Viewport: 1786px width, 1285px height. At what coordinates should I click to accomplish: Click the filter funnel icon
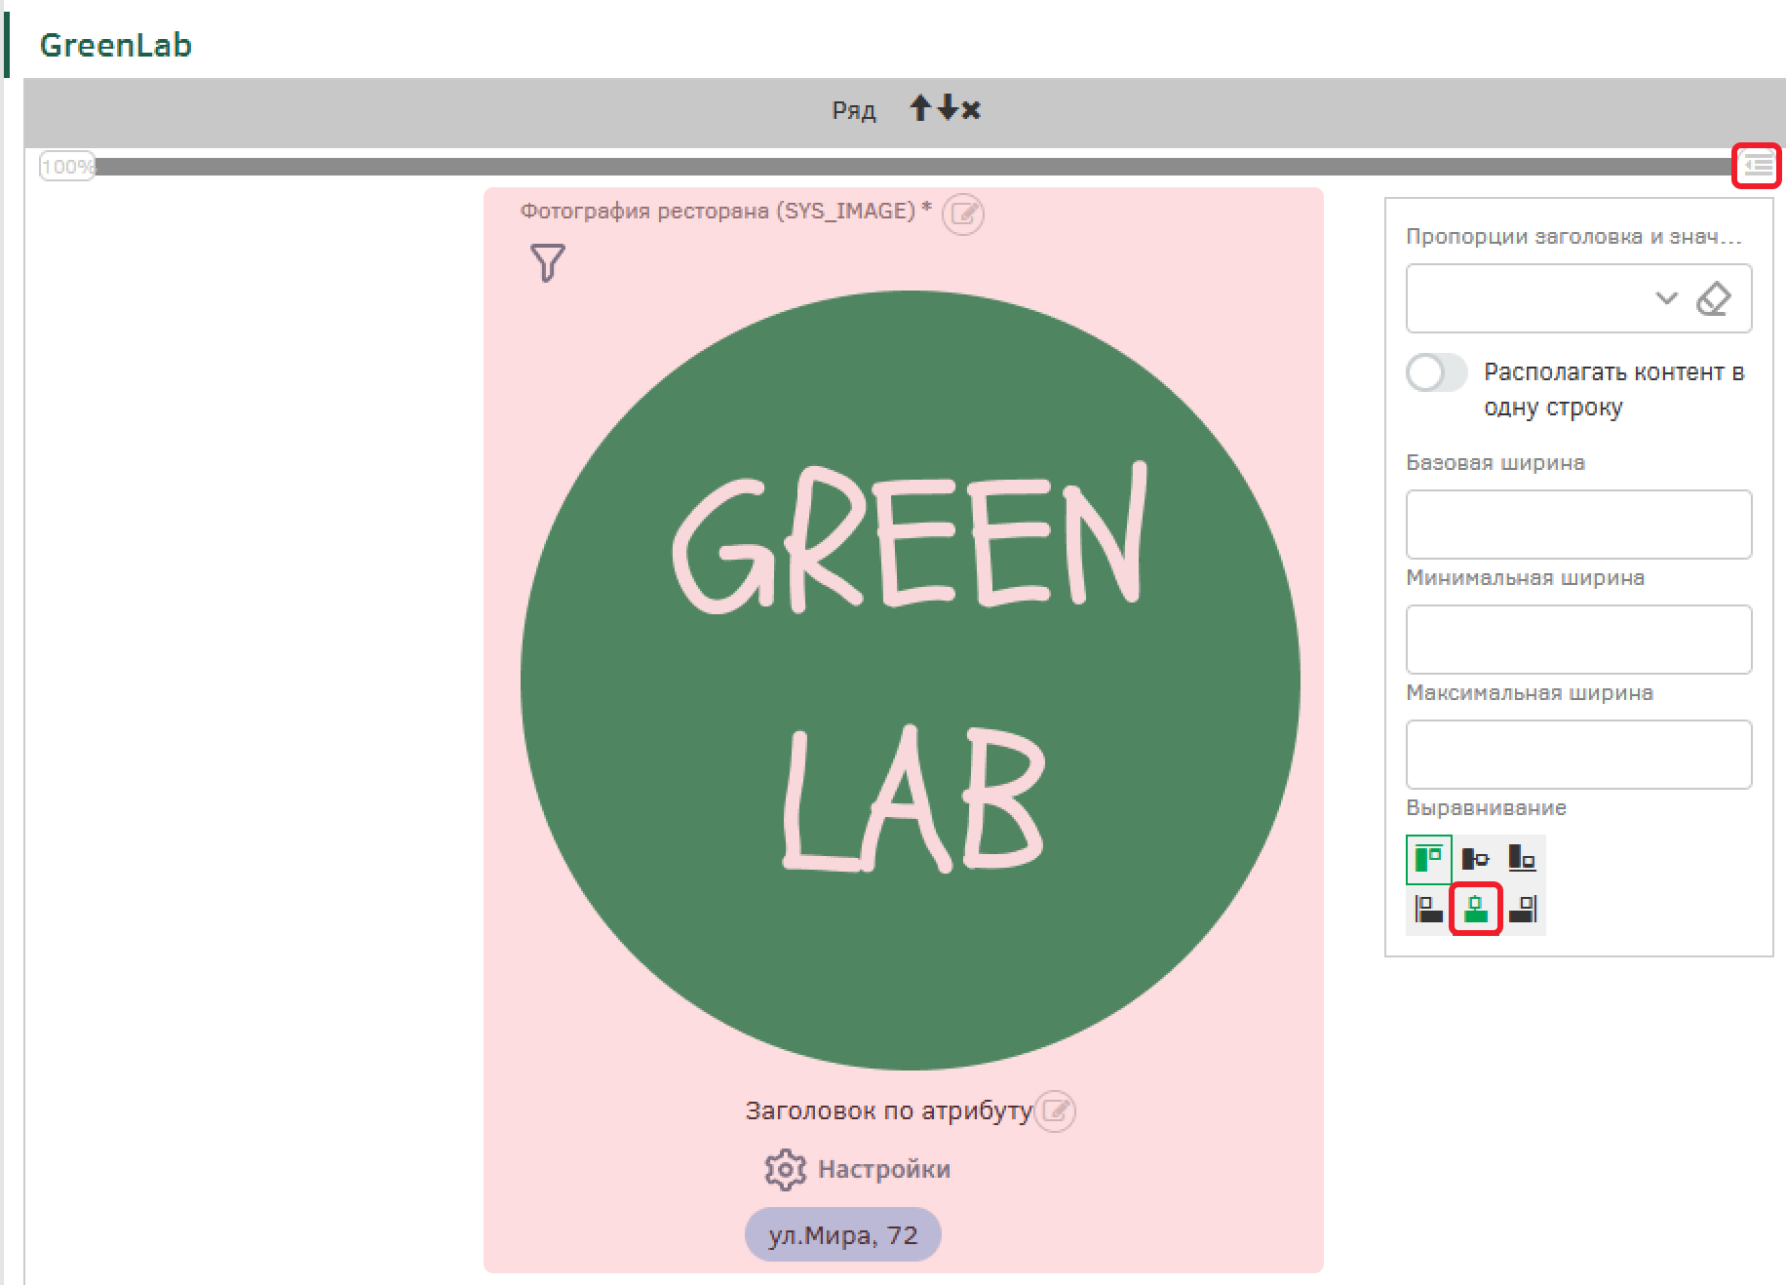point(548,263)
